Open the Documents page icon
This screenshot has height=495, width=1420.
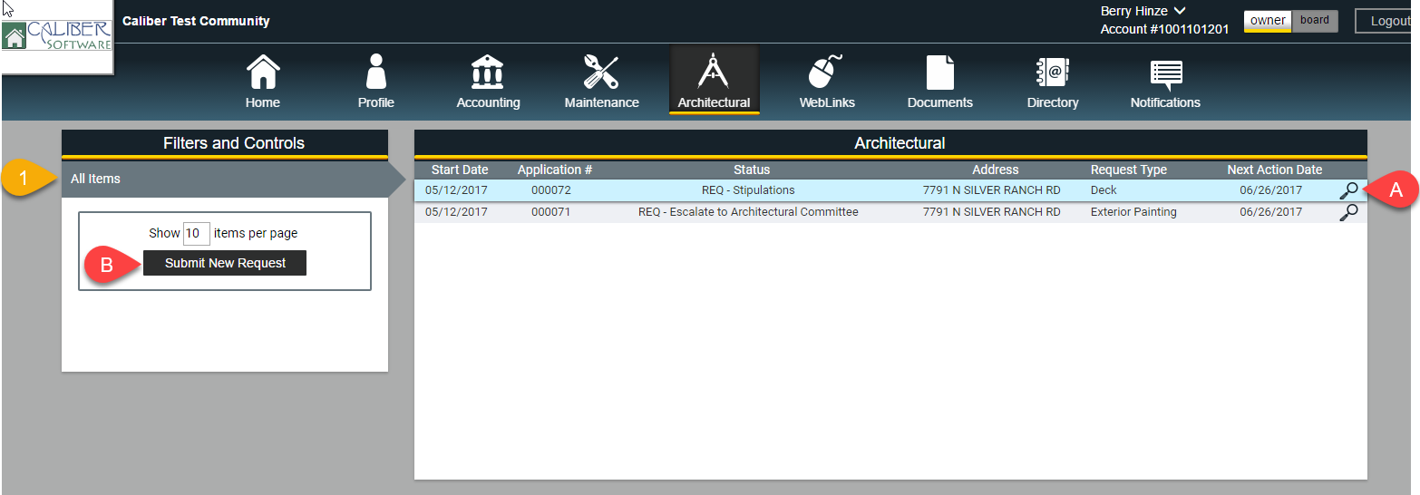939,73
